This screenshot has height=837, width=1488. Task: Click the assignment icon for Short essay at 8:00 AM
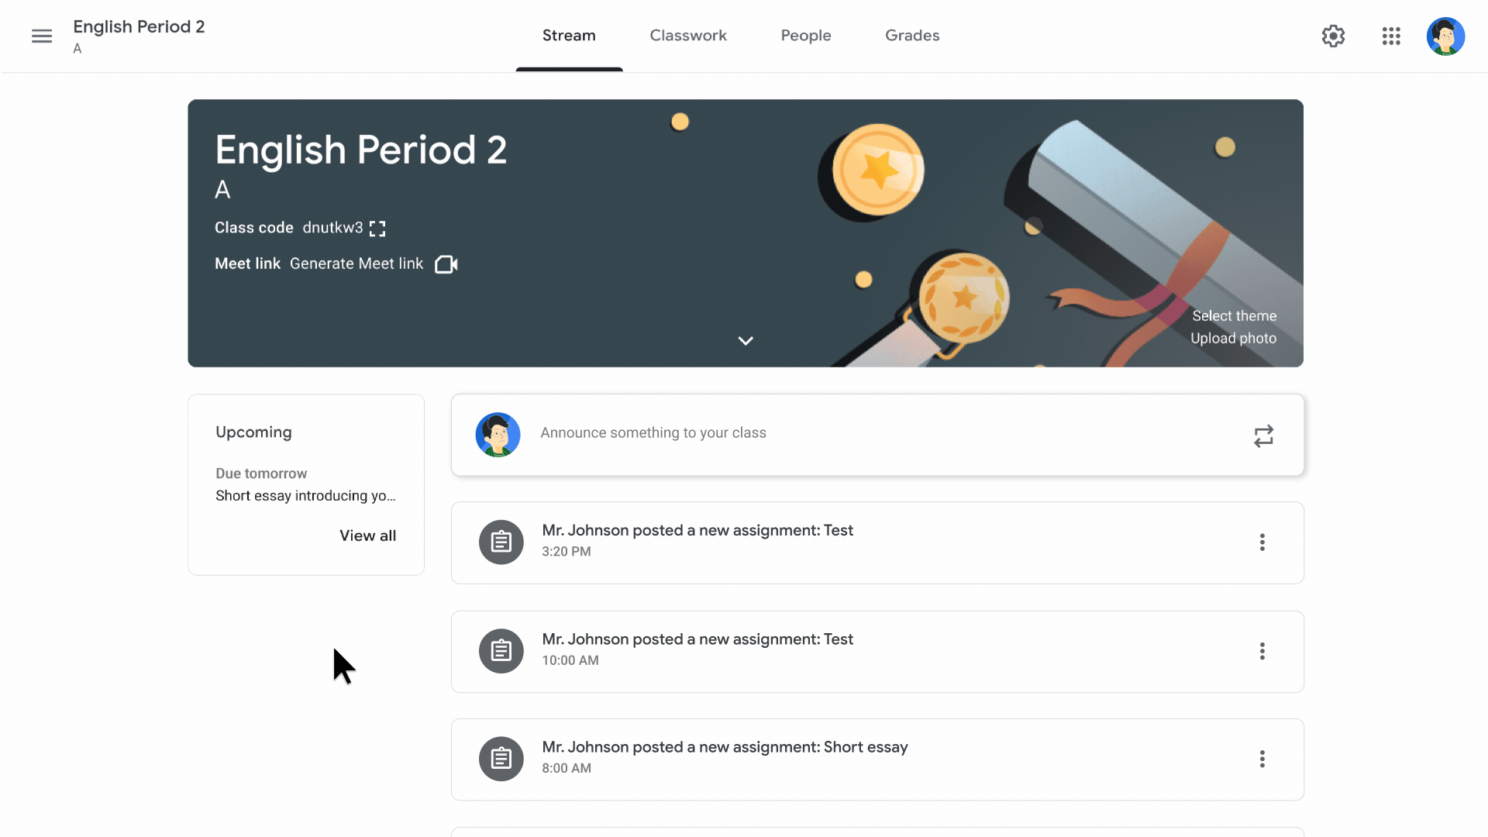501,758
